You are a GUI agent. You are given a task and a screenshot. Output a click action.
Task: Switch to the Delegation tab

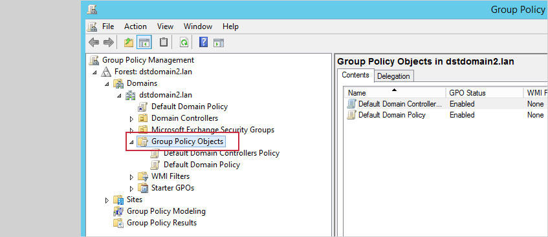click(x=393, y=76)
